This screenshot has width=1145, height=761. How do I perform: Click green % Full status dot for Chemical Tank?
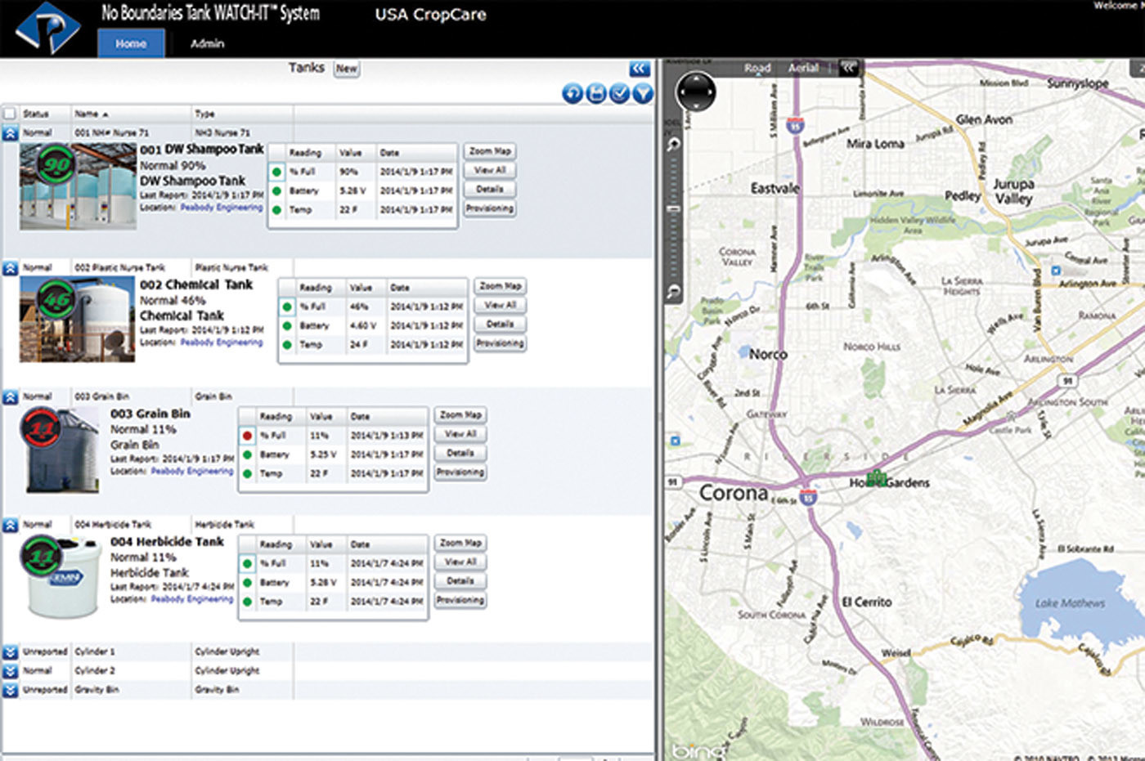coord(287,307)
